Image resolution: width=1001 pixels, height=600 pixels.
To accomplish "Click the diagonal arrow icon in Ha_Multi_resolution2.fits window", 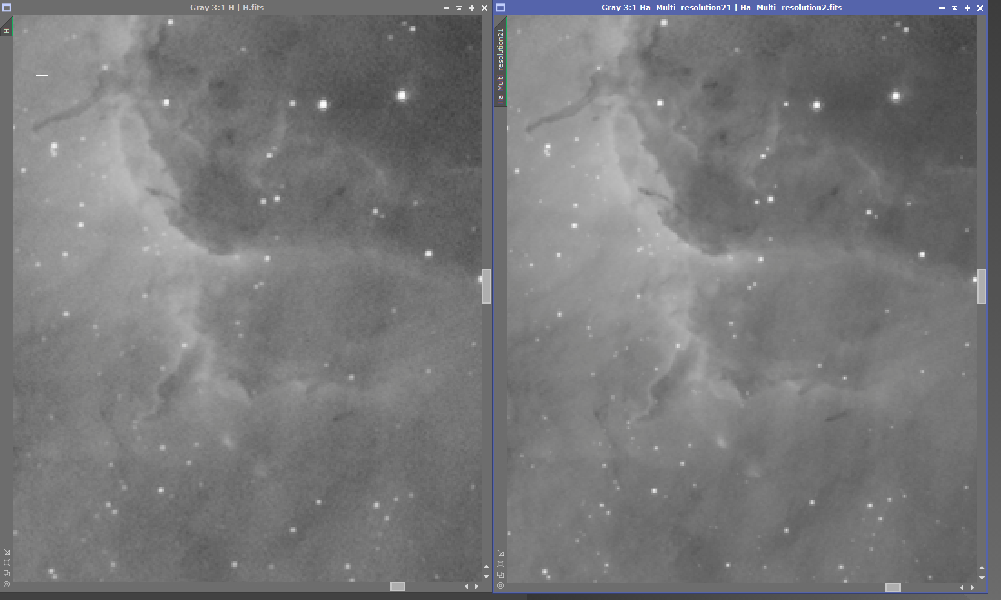I will click(500, 553).
